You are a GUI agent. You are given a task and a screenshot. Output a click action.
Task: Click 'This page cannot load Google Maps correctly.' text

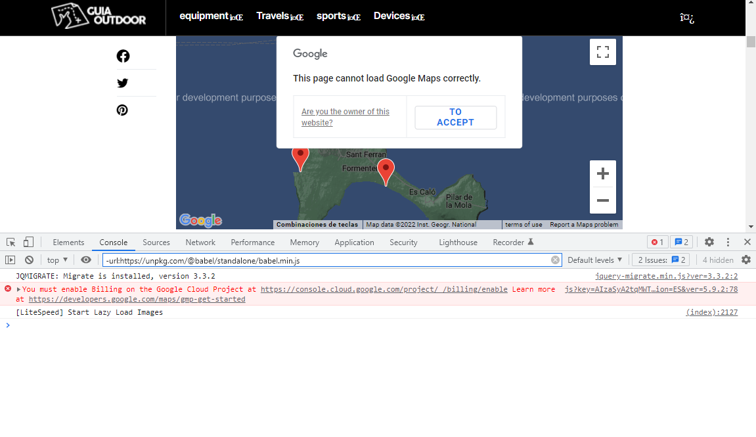pyautogui.click(x=387, y=78)
